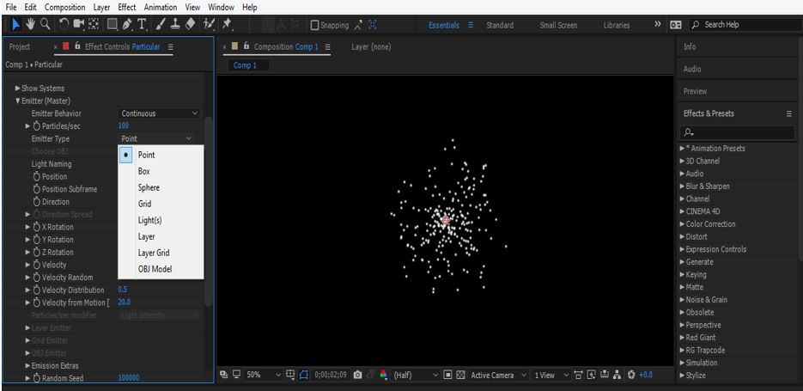Toggle the lock on Effect Controls panel
The width and height of the screenshot is (803, 391).
tap(77, 46)
